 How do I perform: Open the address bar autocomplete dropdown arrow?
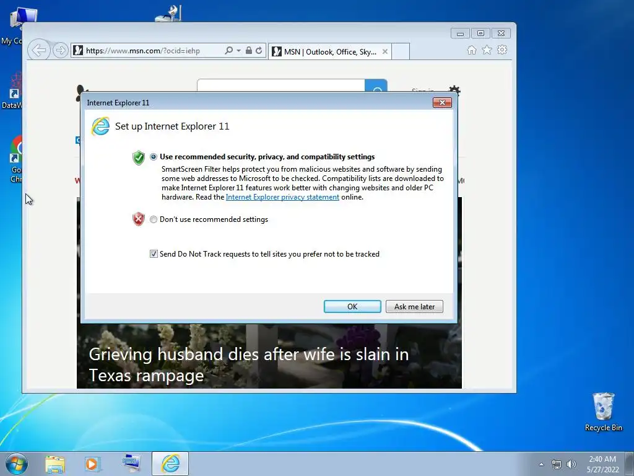pyautogui.click(x=238, y=51)
